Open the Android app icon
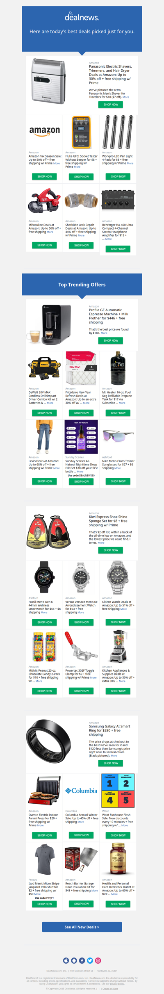This screenshot has width=164, height=994. click(x=74, y=960)
